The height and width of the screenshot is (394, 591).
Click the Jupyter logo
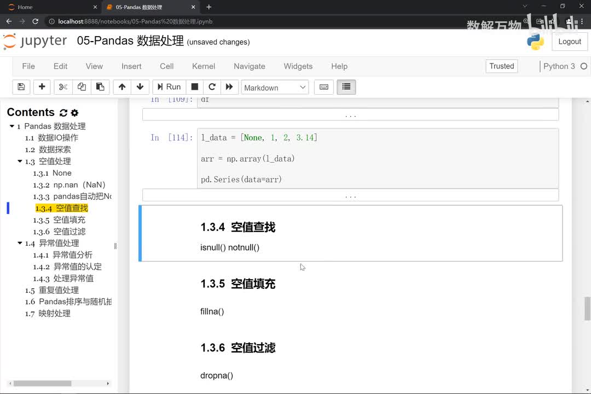click(x=35, y=41)
